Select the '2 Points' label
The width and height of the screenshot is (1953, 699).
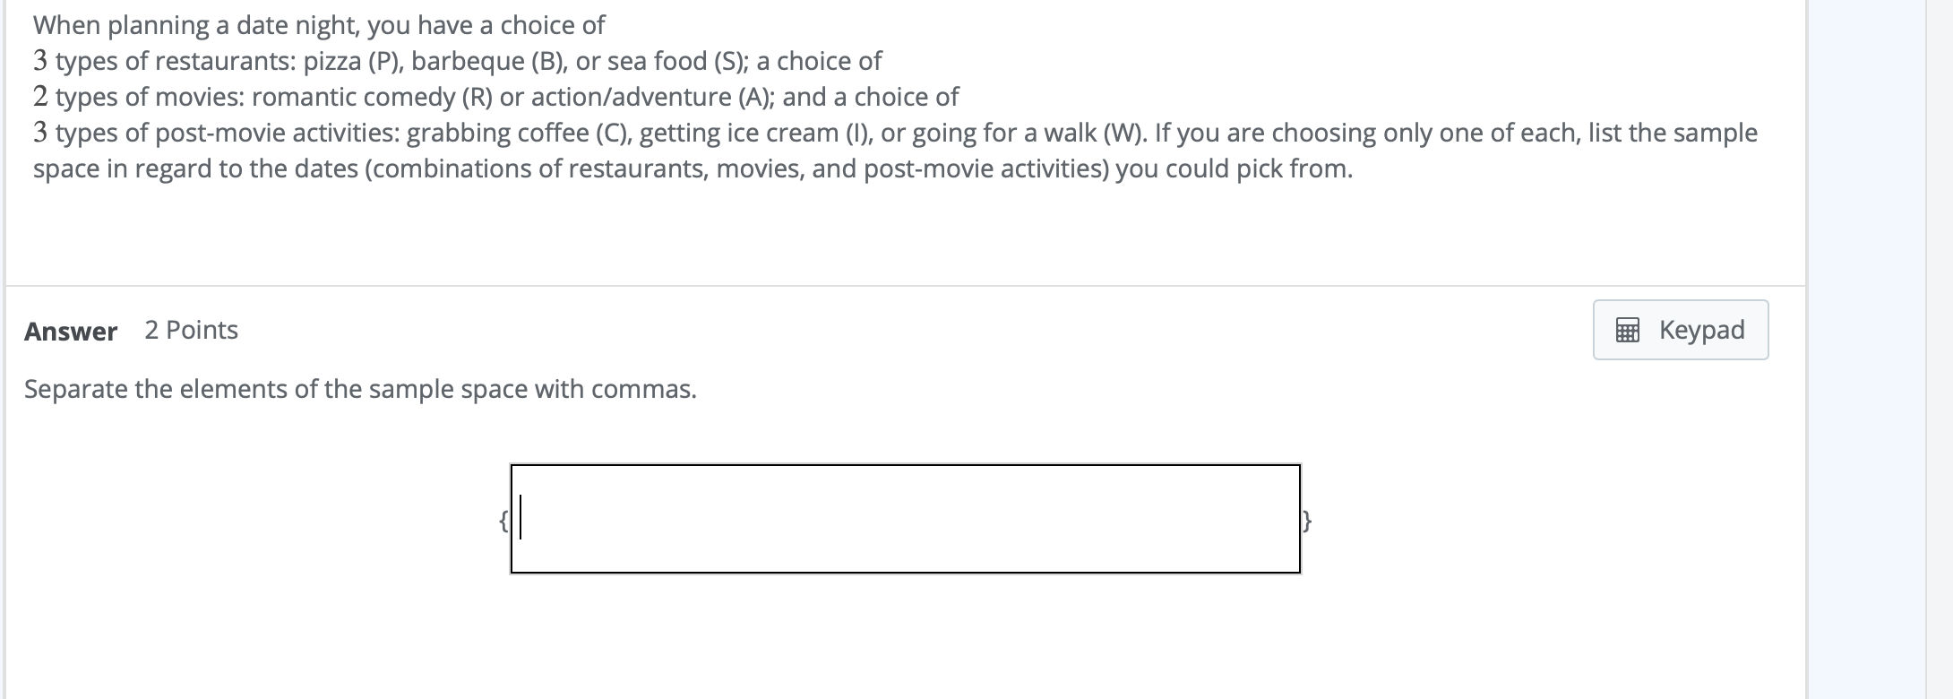(190, 330)
